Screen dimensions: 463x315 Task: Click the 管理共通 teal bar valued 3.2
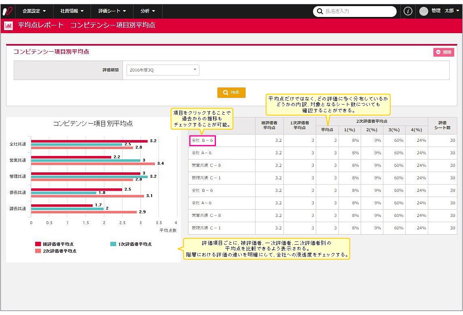pyautogui.click(x=89, y=176)
